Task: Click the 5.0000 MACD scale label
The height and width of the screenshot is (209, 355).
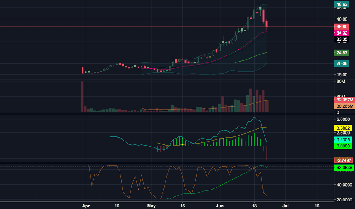Action: pyautogui.click(x=343, y=119)
